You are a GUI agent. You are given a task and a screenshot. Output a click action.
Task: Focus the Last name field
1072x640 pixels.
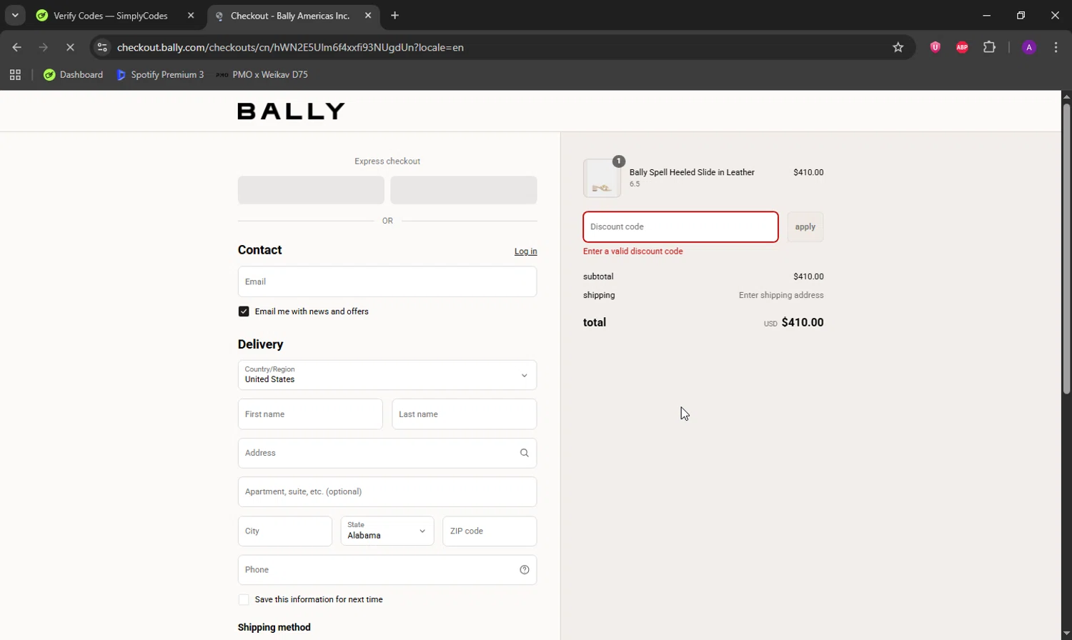coord(465,414)
